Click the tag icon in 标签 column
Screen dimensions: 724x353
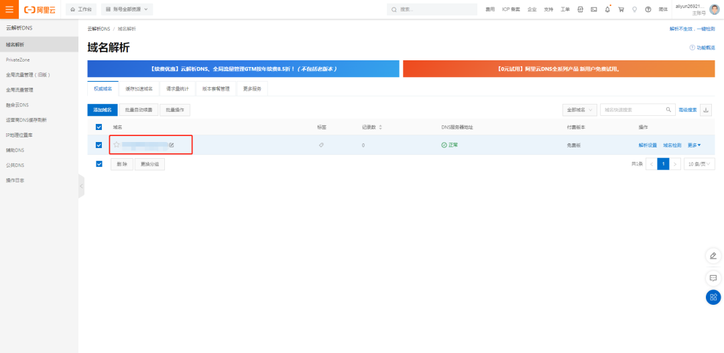pos(321,145)
